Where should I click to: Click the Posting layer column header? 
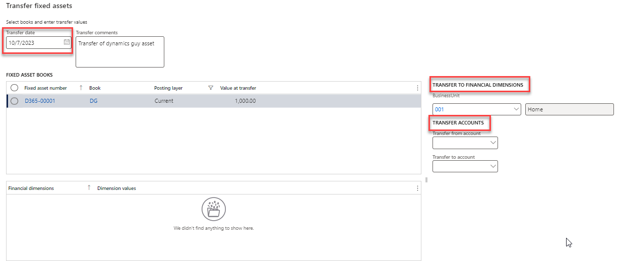tap(168, 88)
